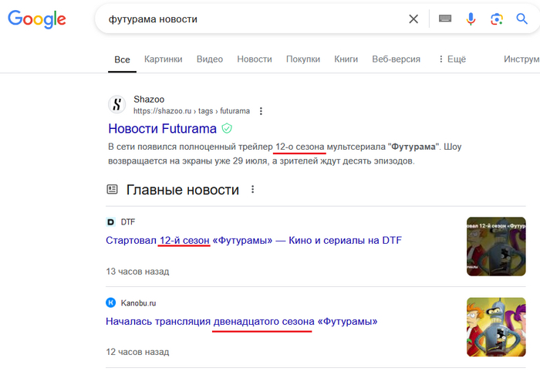Click the Kanobu.ru source favicon
540x375 pixels.
(110, 302)
